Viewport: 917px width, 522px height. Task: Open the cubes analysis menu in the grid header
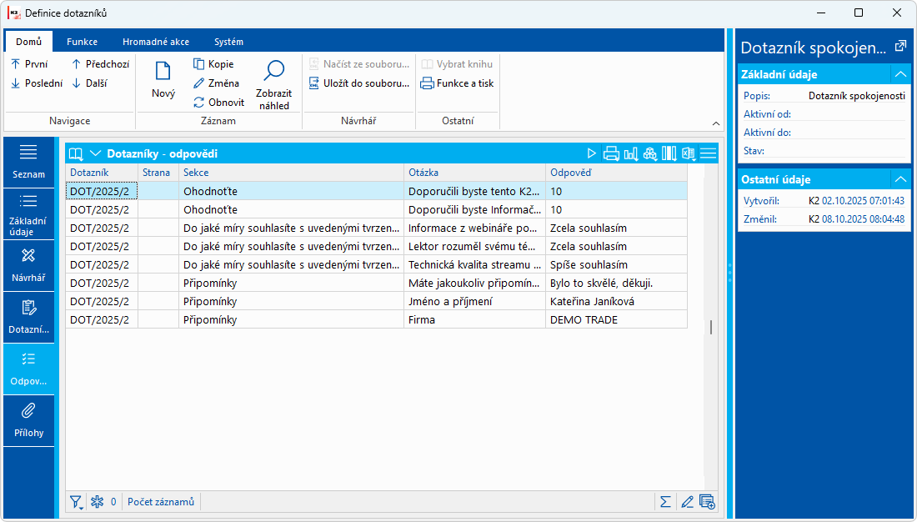pyautogui.click(x=650, y=153)
